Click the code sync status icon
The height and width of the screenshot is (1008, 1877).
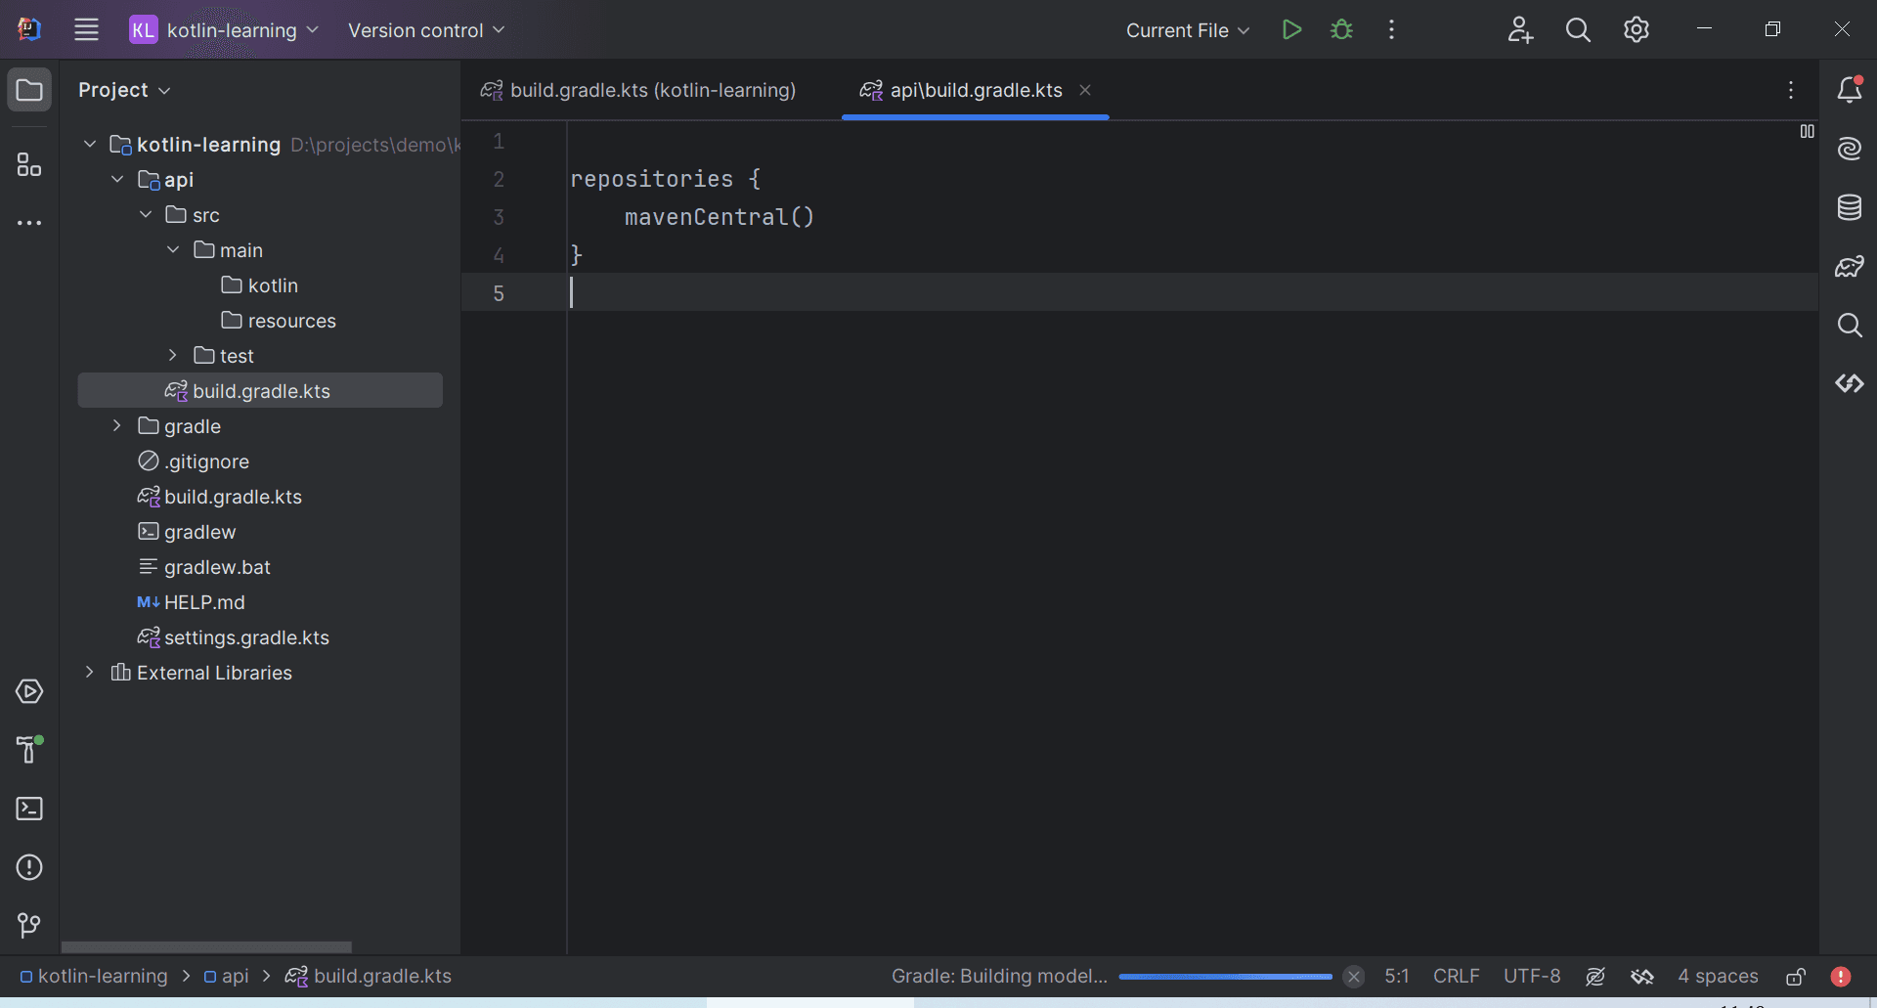pos(1642,976)
